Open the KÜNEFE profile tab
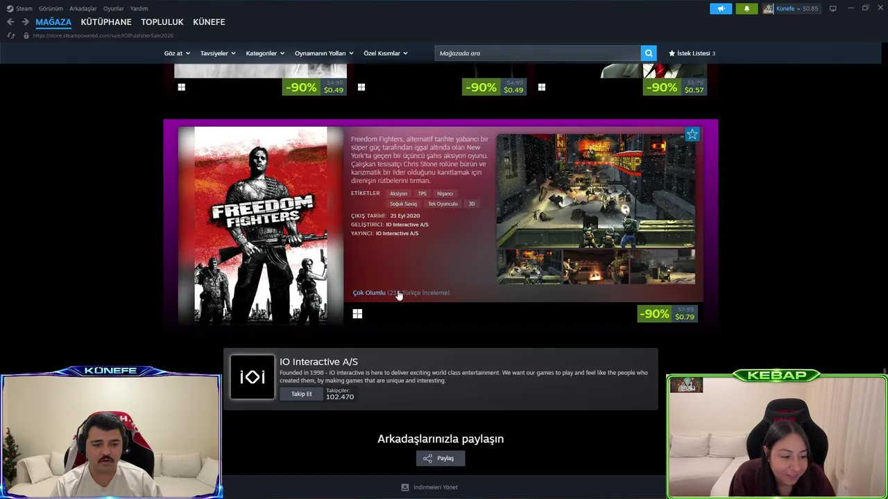Screen dimensions: 888x499 coord(209,22)
